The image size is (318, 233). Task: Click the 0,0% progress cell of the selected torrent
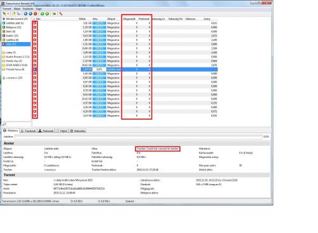click(x=99, y=69)
